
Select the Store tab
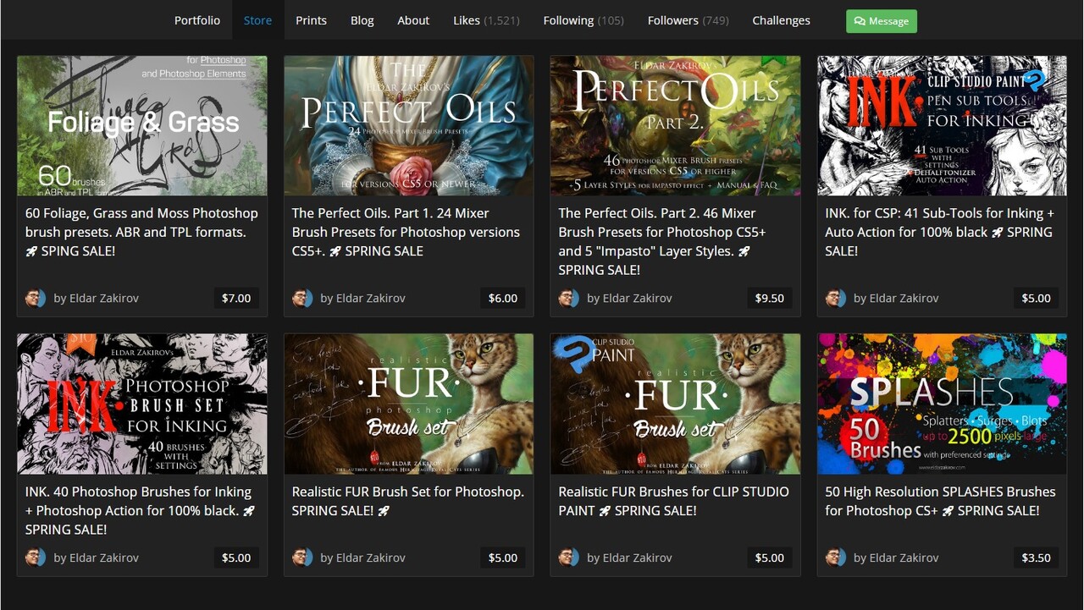257,20
